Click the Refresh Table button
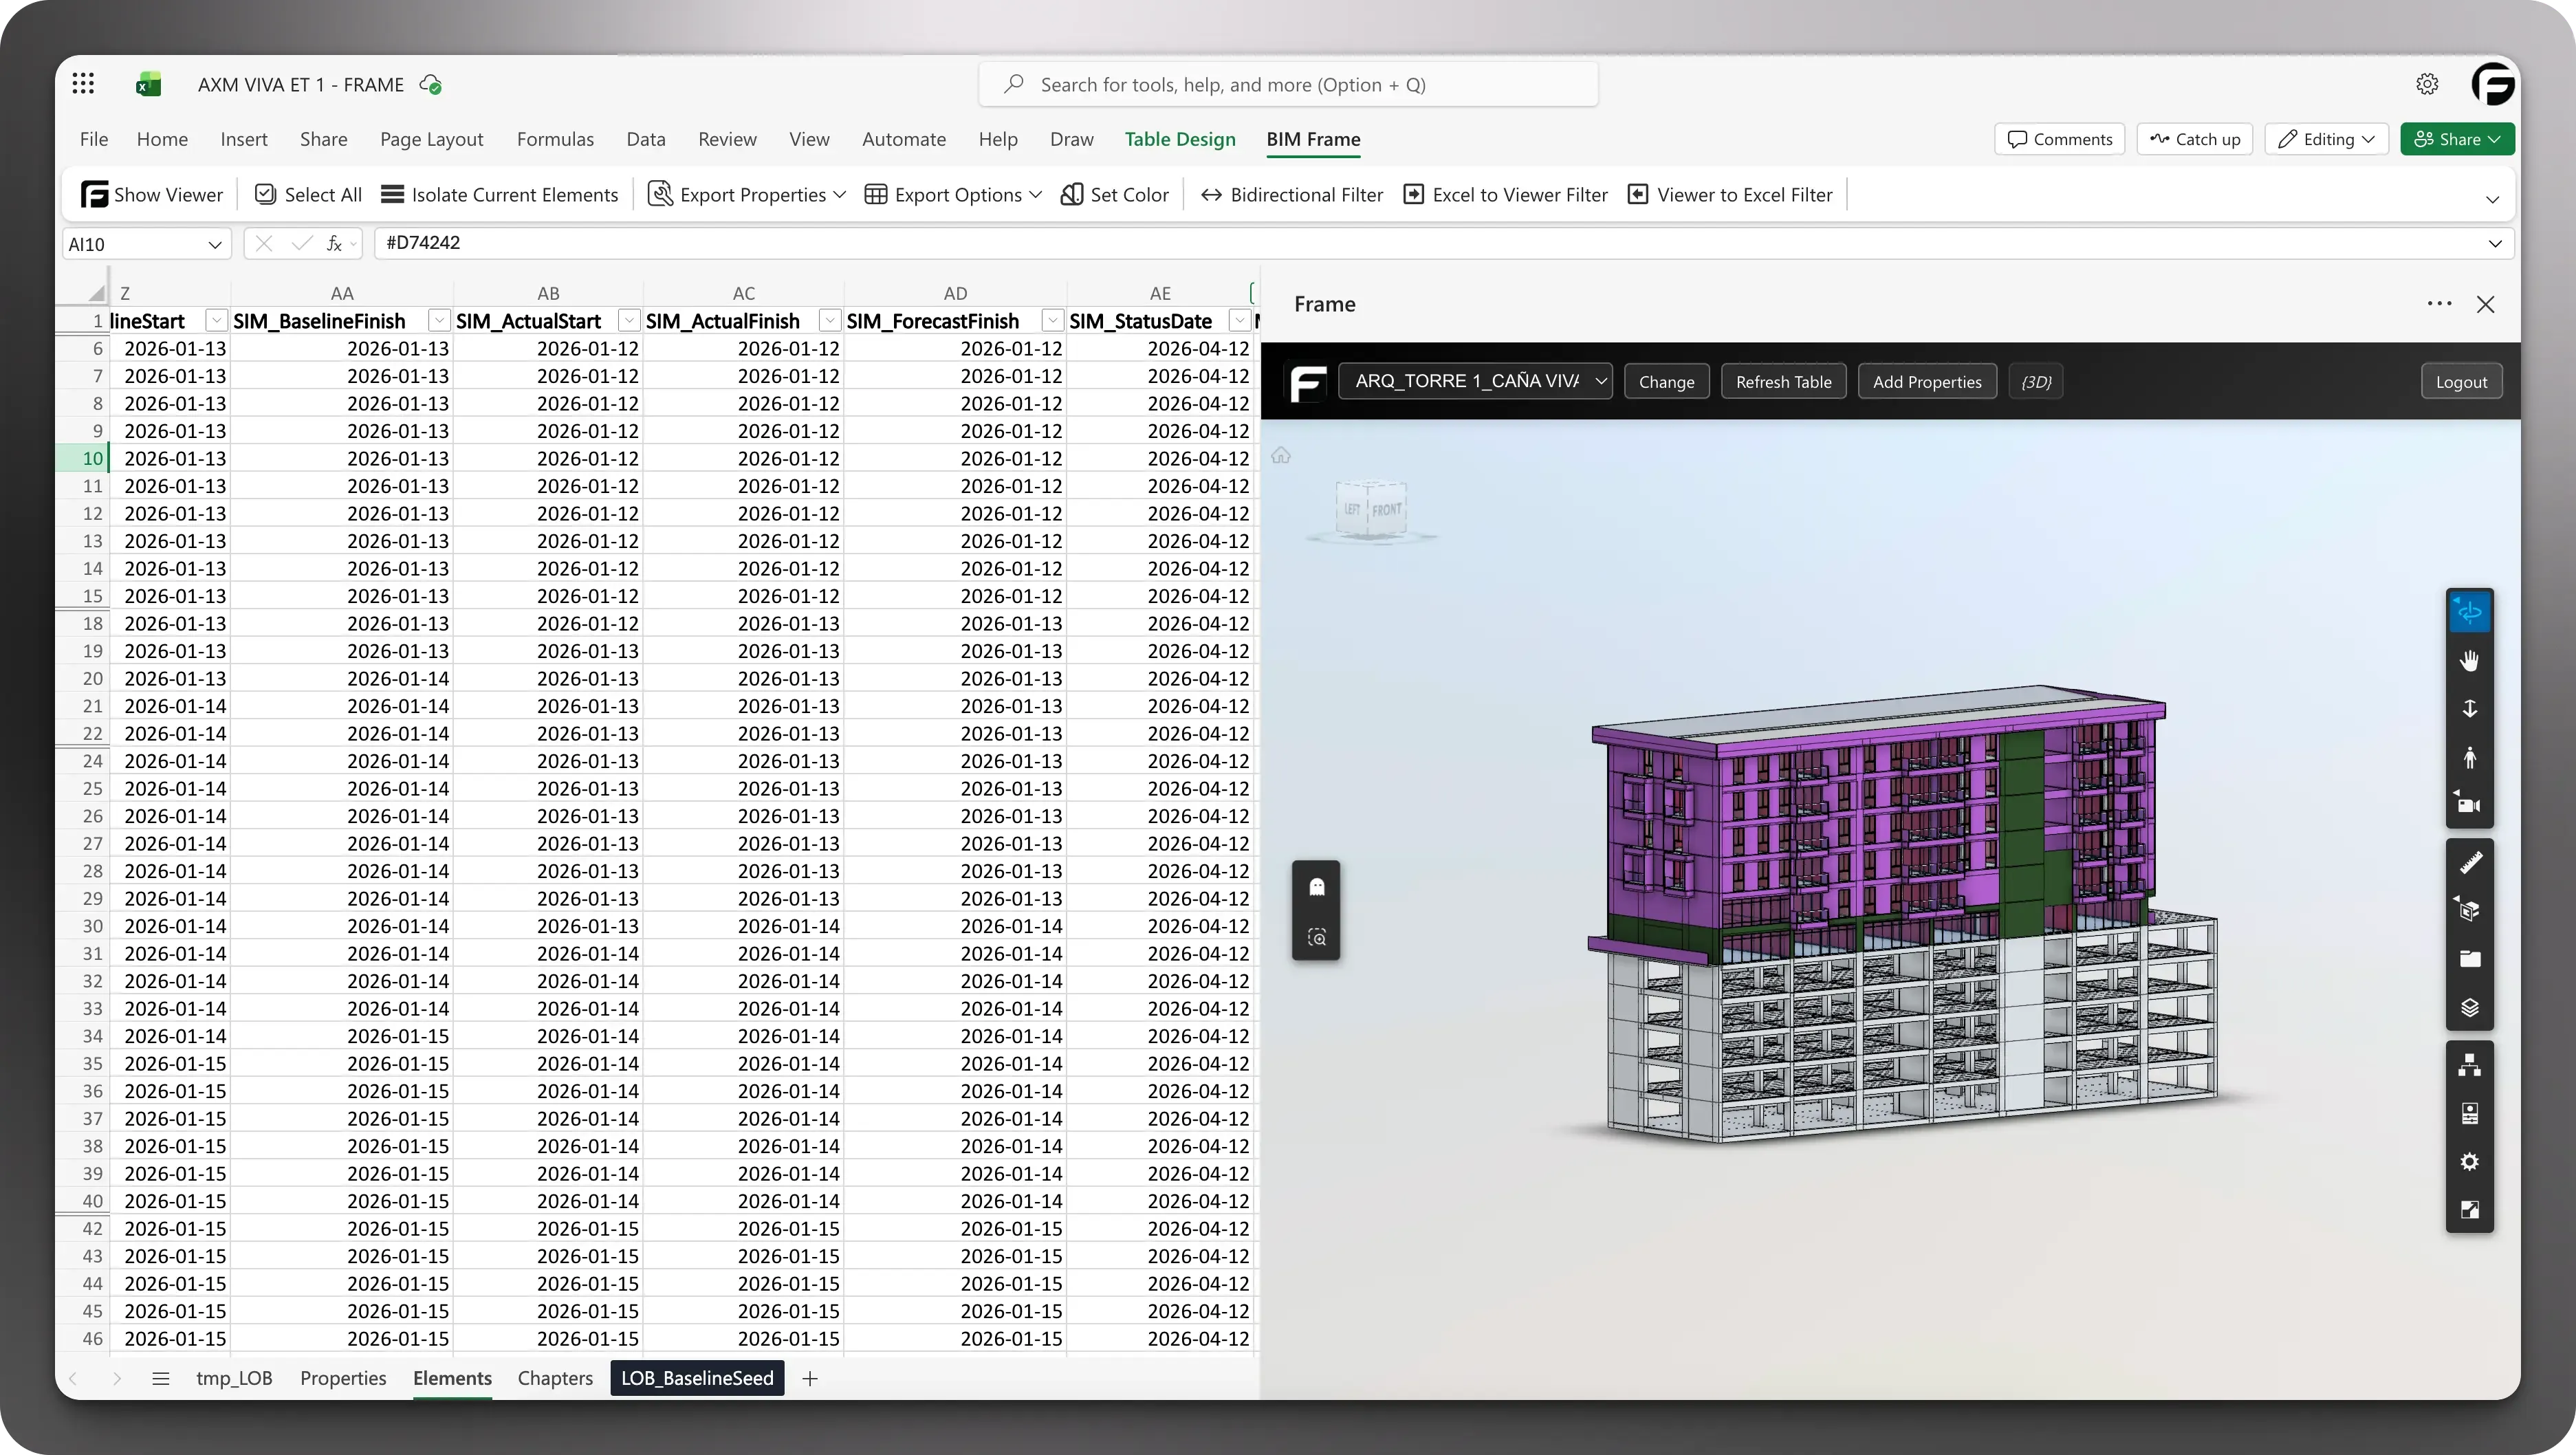 coord(1783,381)
